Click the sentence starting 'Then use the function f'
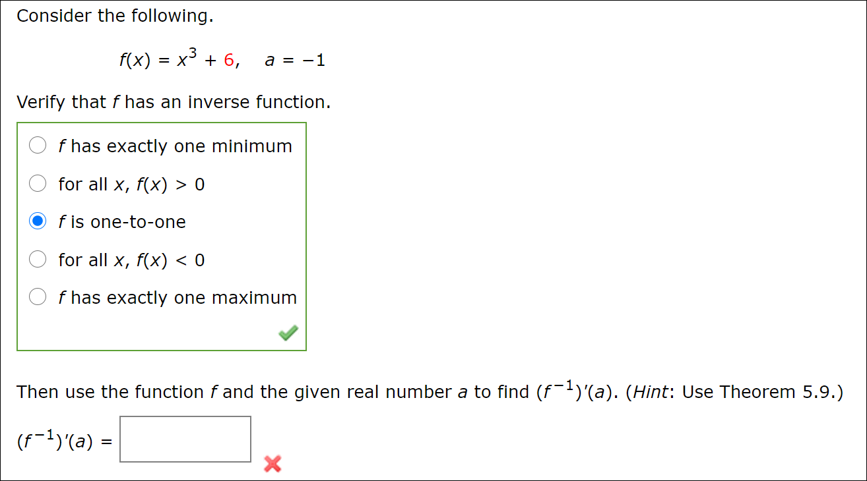This screenshot has height=481, width=867. [264, 391]
